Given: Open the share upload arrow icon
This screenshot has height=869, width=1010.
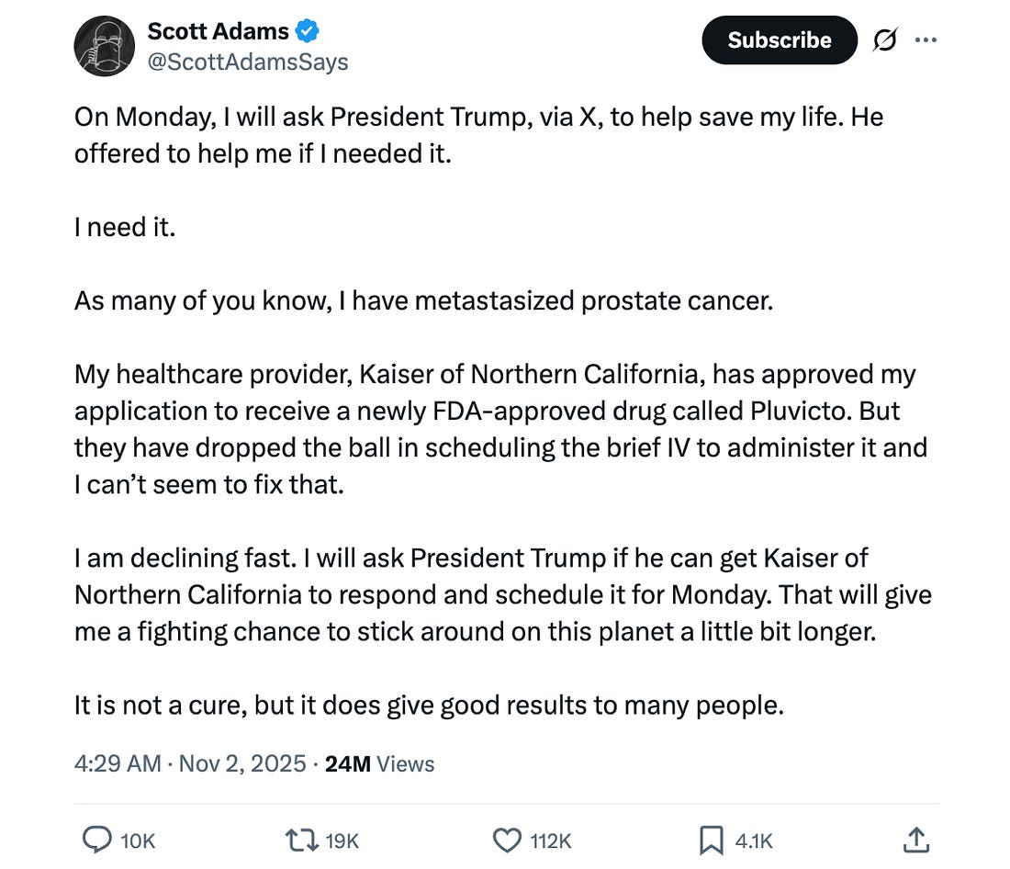Looking at the screenshot, I should point(915,840).
